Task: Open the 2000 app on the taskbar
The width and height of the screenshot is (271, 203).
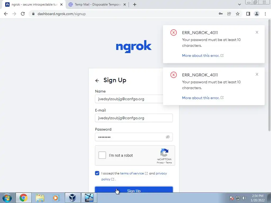Action: point(89,198)
